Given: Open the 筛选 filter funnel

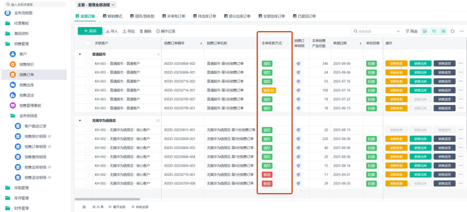Looking at the screenshot, I should coord(411,31).
